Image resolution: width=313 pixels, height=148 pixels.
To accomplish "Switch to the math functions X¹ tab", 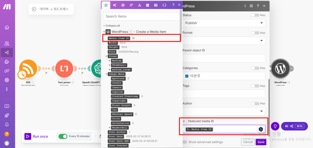I will (x=131, y=5).
